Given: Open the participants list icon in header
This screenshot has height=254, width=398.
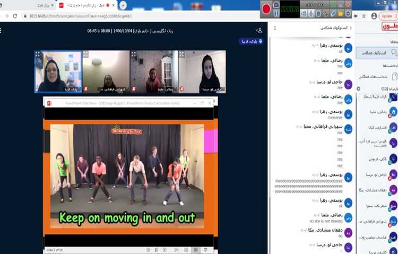Looking at the screenshot, I should pyautogui.click(x=259, y=31).
